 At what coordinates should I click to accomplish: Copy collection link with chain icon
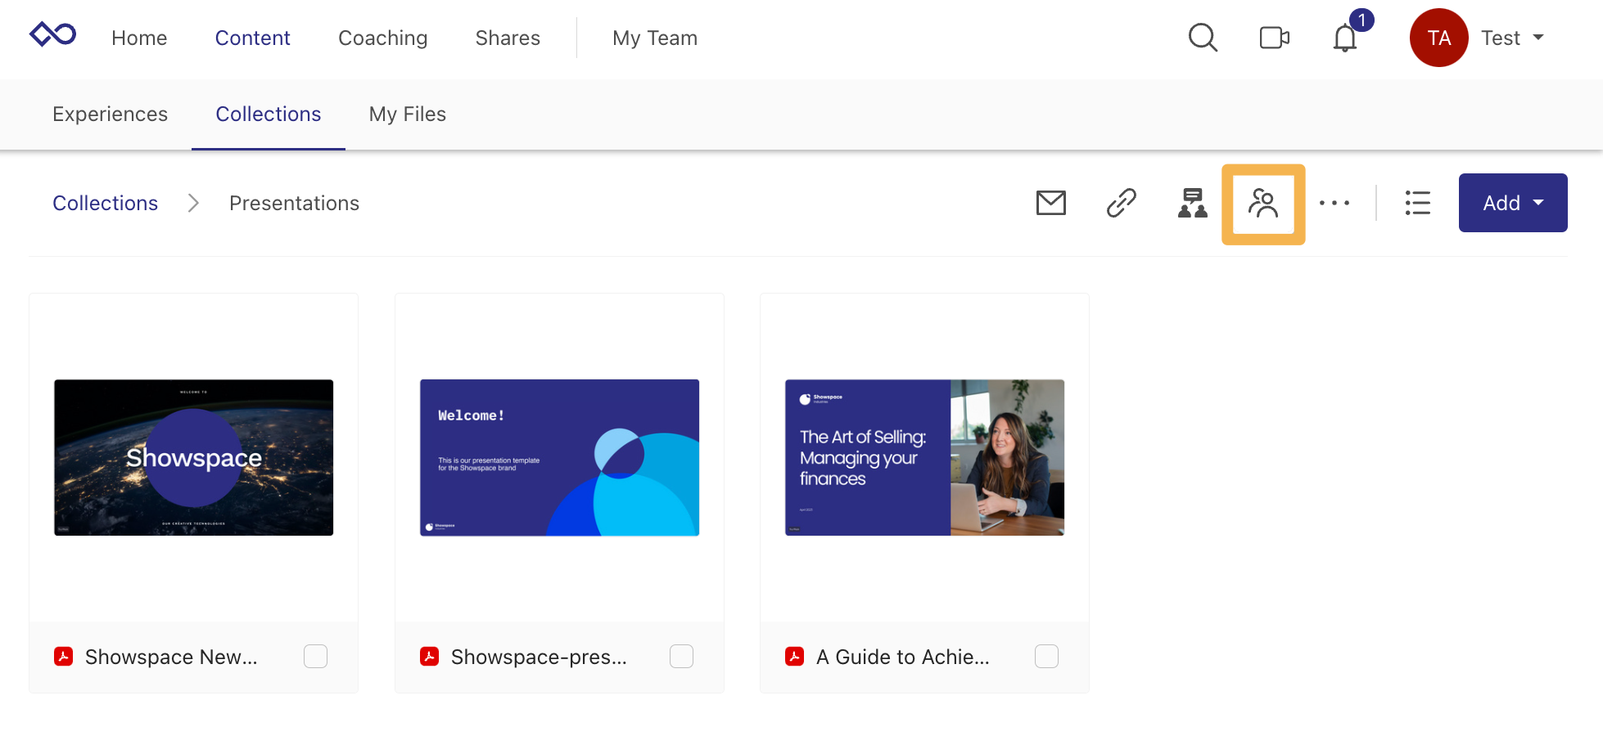pos(1121,203)
